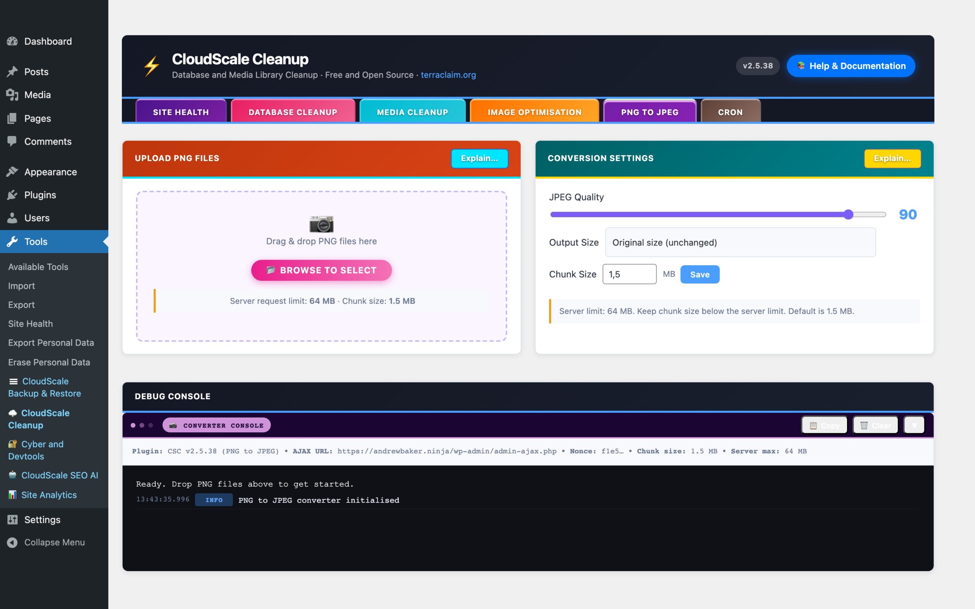975x609 pixels.
Task: Click the AJAX URL text in console
Action: pos(425,451)
